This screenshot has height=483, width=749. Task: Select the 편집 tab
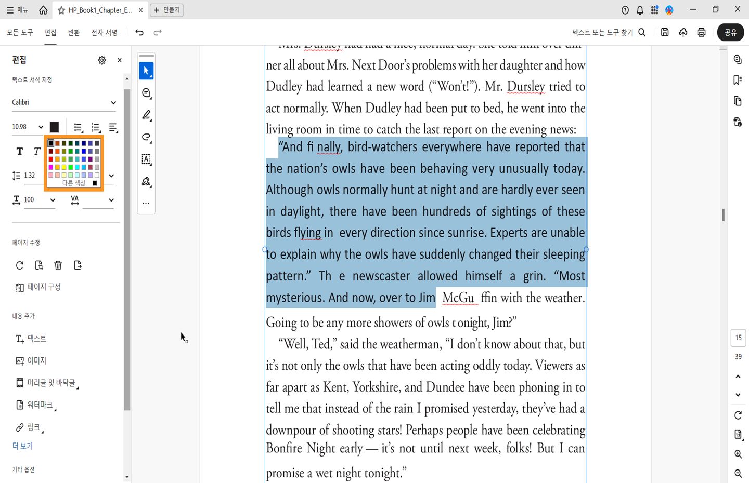pos(50,32)
